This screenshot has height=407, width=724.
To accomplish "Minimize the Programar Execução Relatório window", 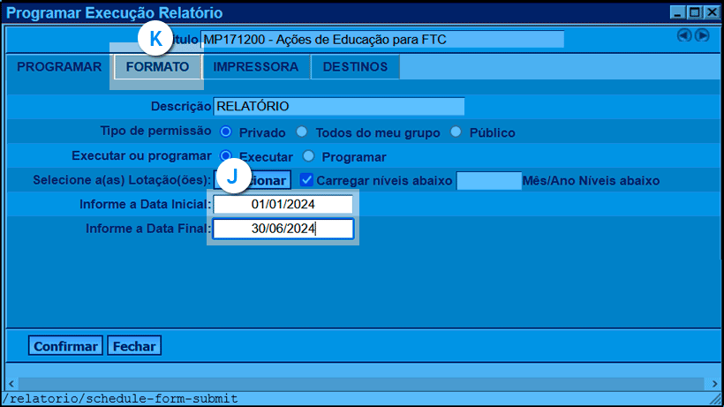I will coord(677,12).
